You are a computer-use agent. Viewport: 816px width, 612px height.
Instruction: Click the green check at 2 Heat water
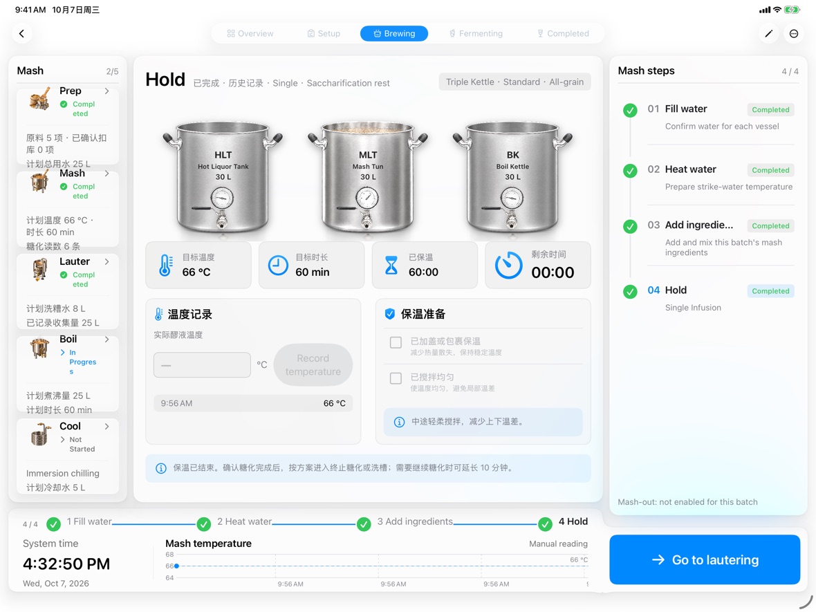[x=203, y=524]
